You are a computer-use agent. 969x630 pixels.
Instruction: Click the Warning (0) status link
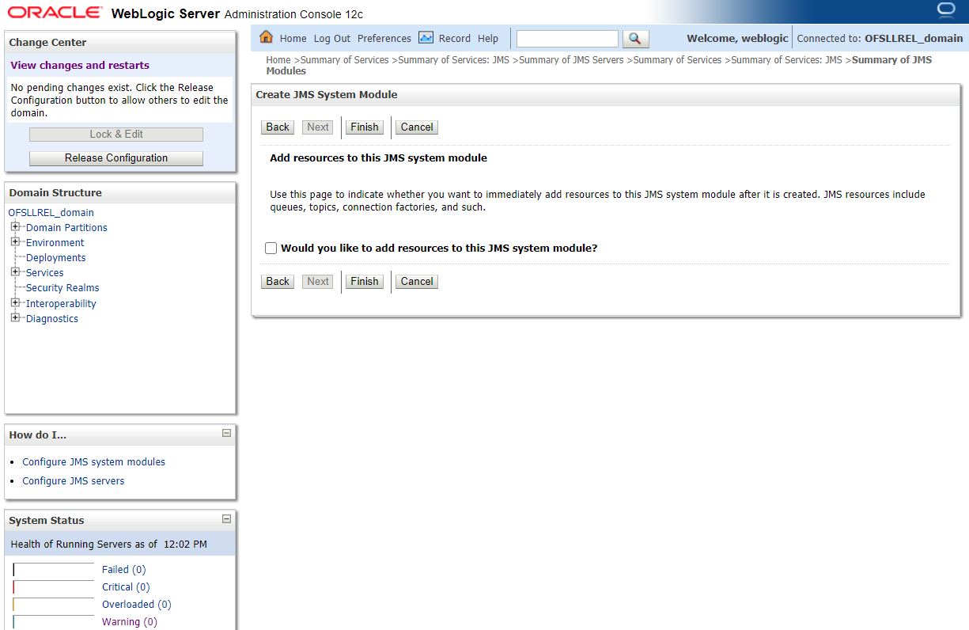point(129,621)
